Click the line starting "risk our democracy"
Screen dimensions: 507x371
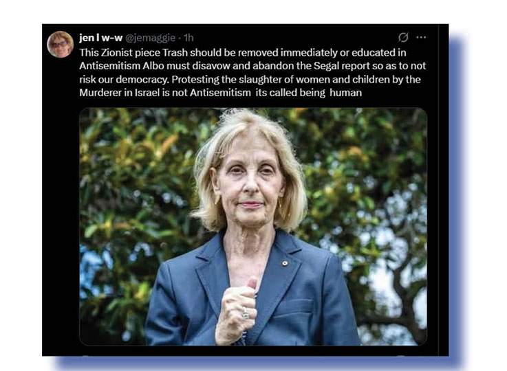(x=250, y=80)
